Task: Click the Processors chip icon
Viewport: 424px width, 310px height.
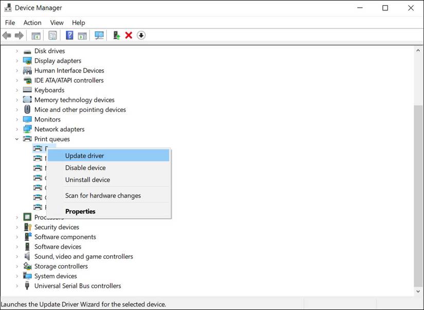Action: click(27, 217)
